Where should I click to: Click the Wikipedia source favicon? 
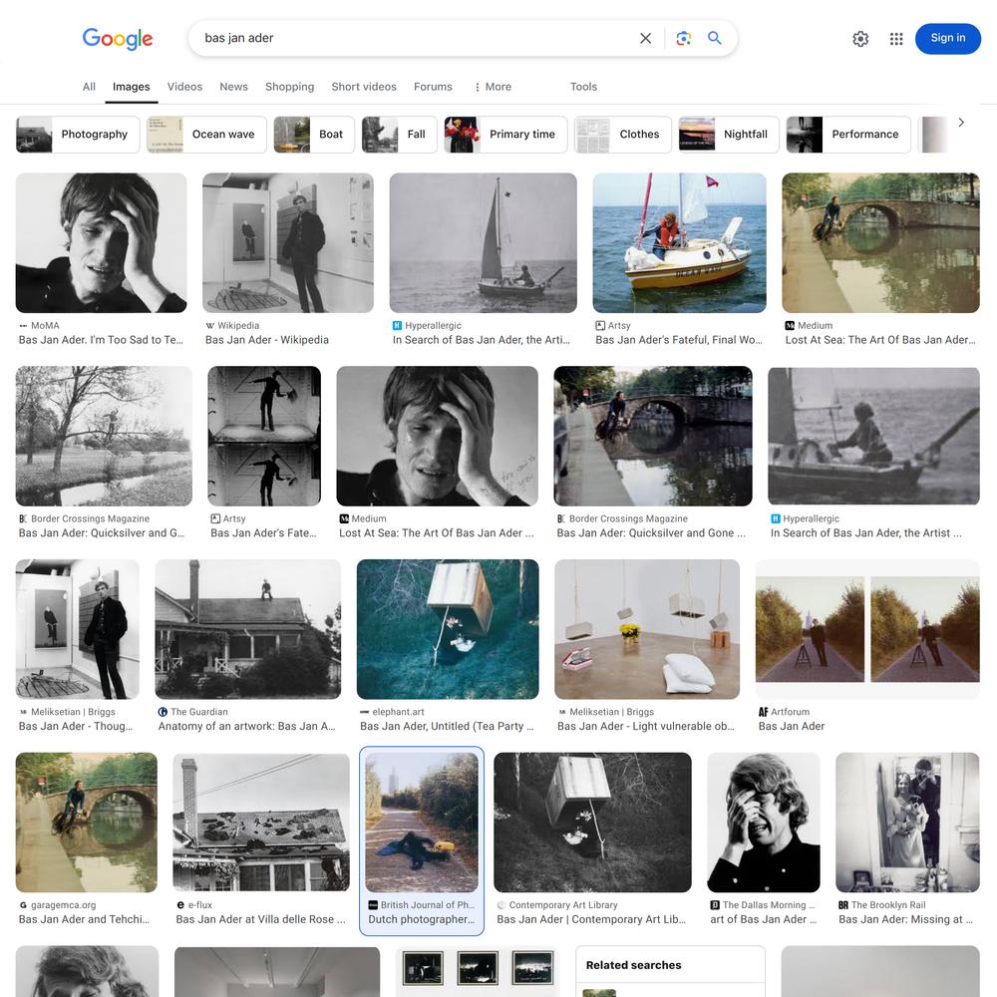(x=210, y=326)
